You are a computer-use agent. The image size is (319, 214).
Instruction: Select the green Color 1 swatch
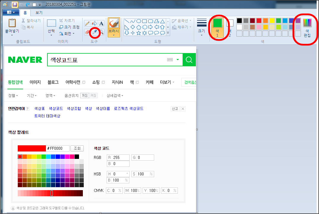pos(218,23)
